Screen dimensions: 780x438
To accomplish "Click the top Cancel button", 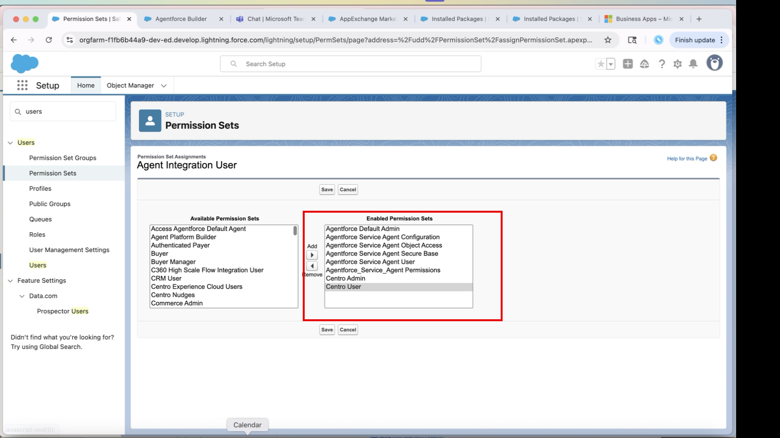I will pos(348,189).
